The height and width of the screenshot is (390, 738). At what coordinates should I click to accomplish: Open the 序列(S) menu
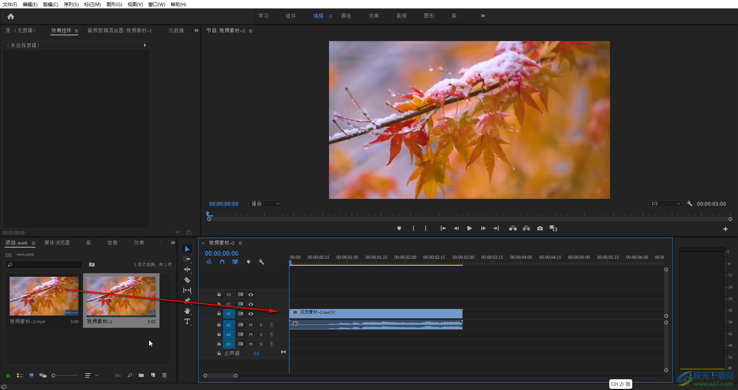(71, 4)
